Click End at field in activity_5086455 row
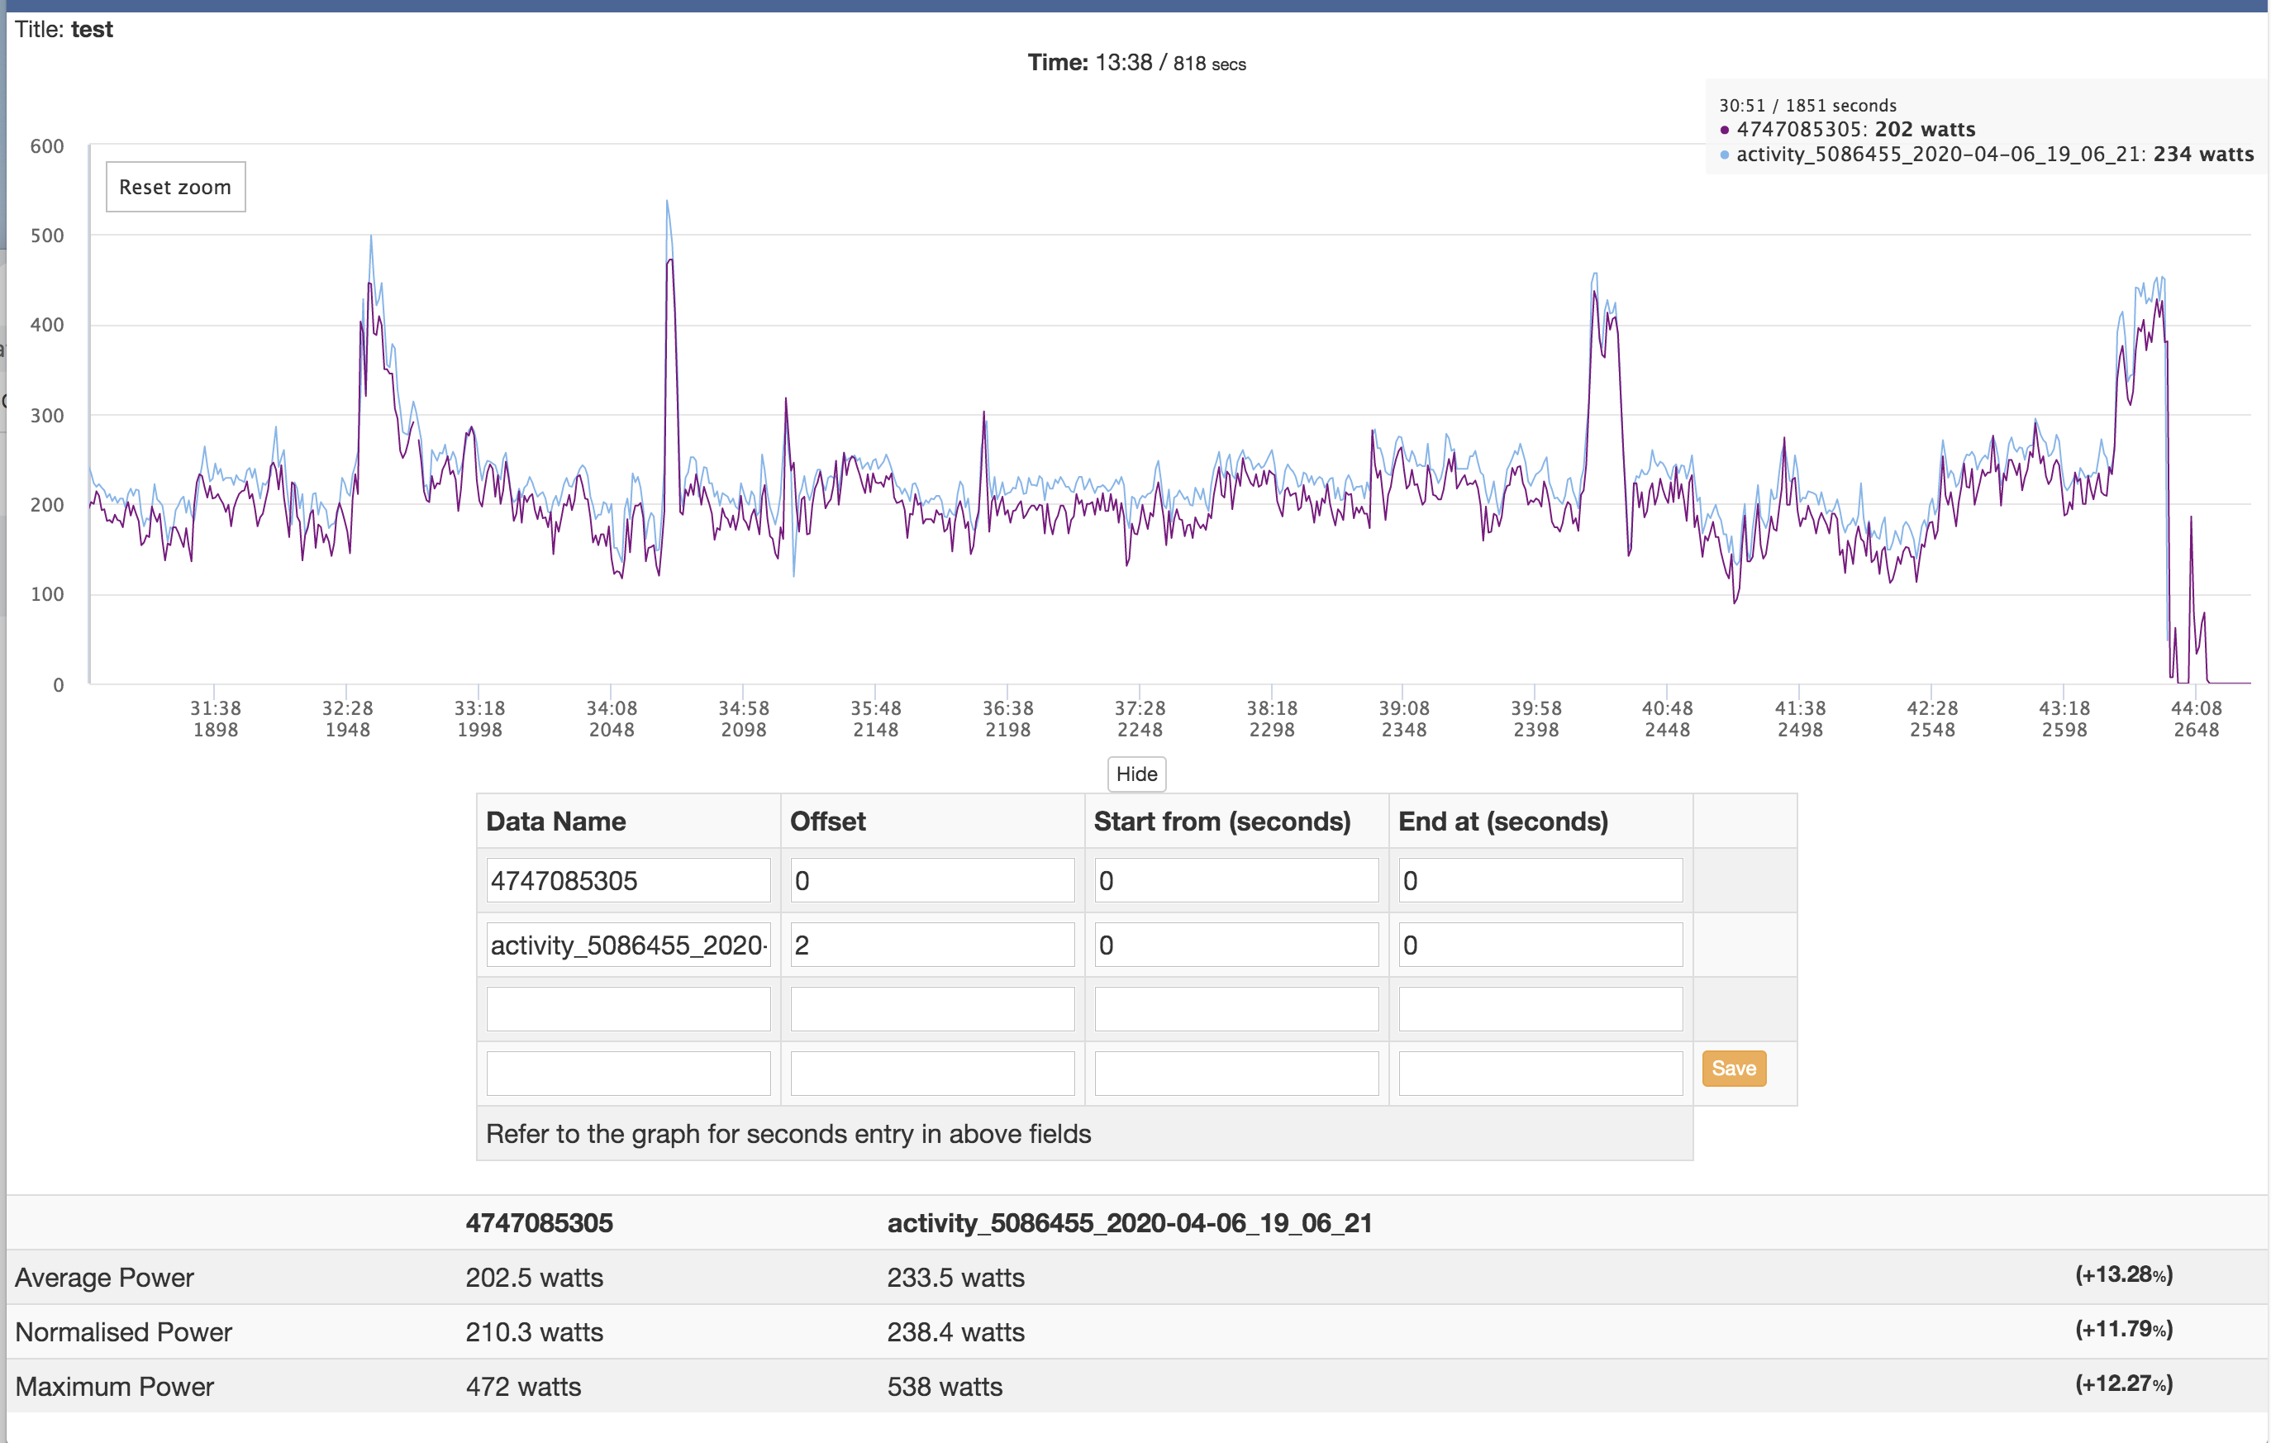This screenshot has width=2271, height=1443. (x=1541, y=945)
